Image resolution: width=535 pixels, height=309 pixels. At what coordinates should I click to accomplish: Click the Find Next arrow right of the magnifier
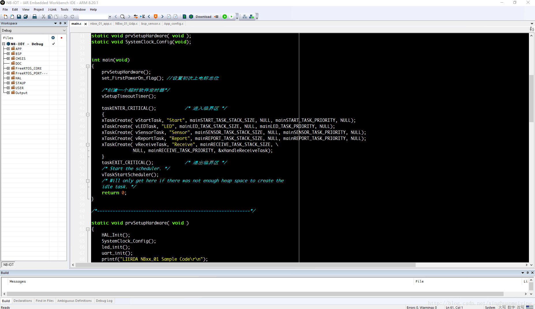129,17
